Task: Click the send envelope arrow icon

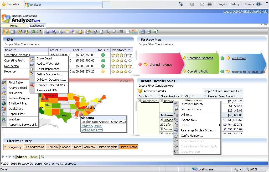Action: click(x=61, y=32)
